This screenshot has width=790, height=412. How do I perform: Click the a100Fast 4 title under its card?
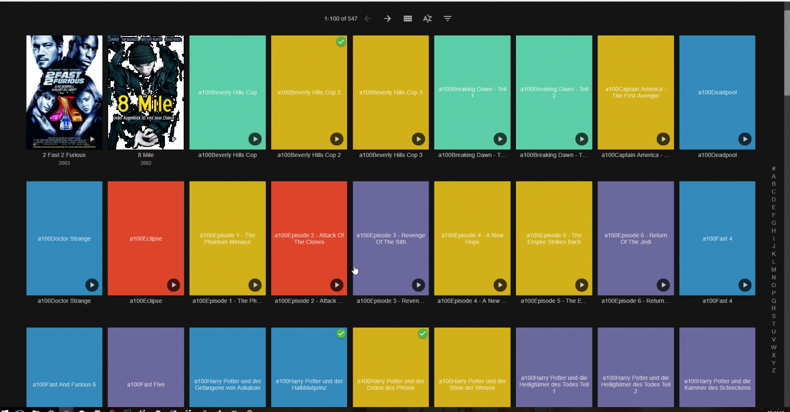click(x=717, y=301)
